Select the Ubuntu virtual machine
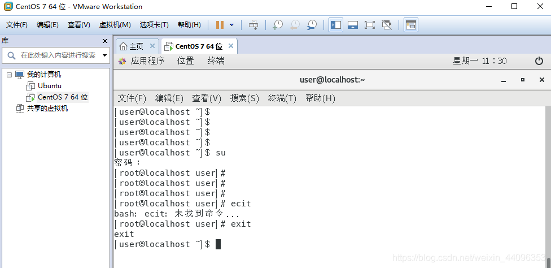 point(50,86)
